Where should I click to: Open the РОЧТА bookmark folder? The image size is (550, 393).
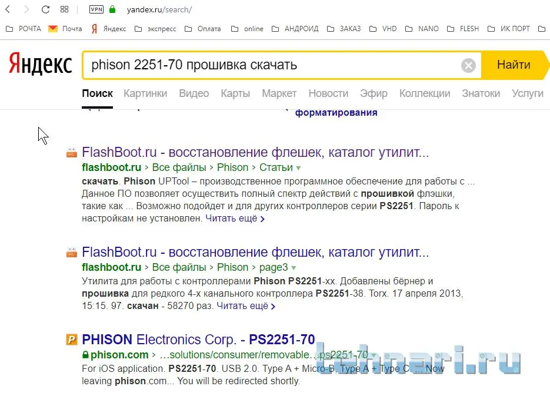(x=24, y=29)
